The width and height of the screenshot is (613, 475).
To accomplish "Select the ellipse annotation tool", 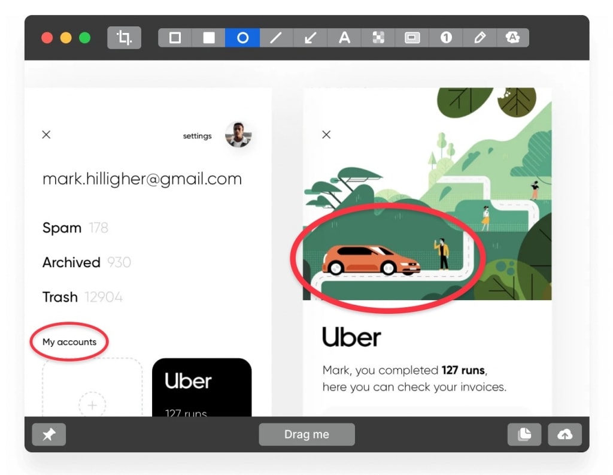I will (242, 38).
